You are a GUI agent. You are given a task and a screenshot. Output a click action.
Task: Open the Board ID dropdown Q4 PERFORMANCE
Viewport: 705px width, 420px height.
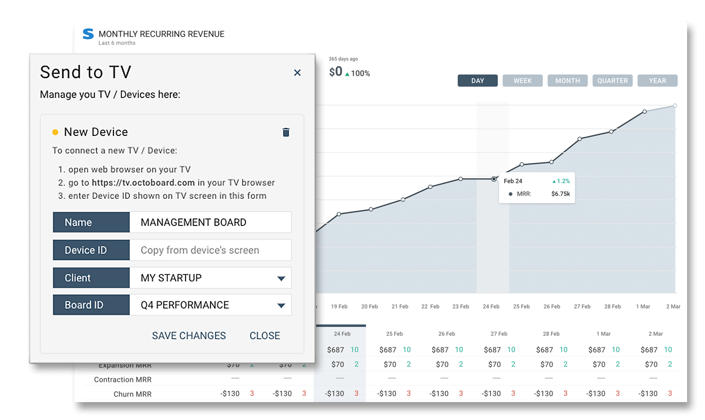[x=210, y=305]
